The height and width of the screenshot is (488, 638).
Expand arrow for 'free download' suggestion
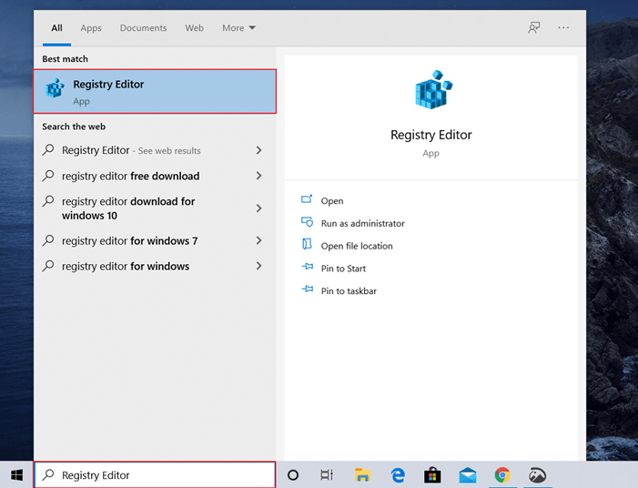coord(258,176)
